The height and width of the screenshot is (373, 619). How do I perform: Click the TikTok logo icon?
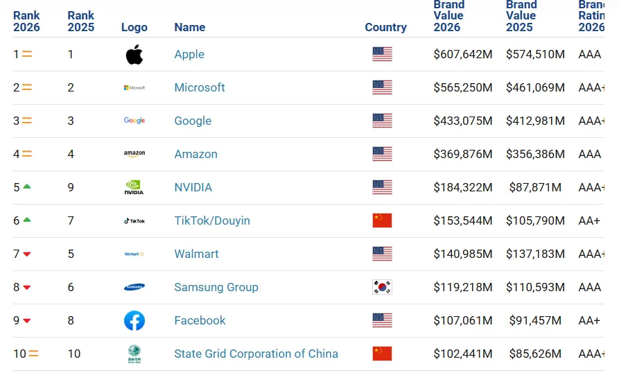(x=134, y=221)
